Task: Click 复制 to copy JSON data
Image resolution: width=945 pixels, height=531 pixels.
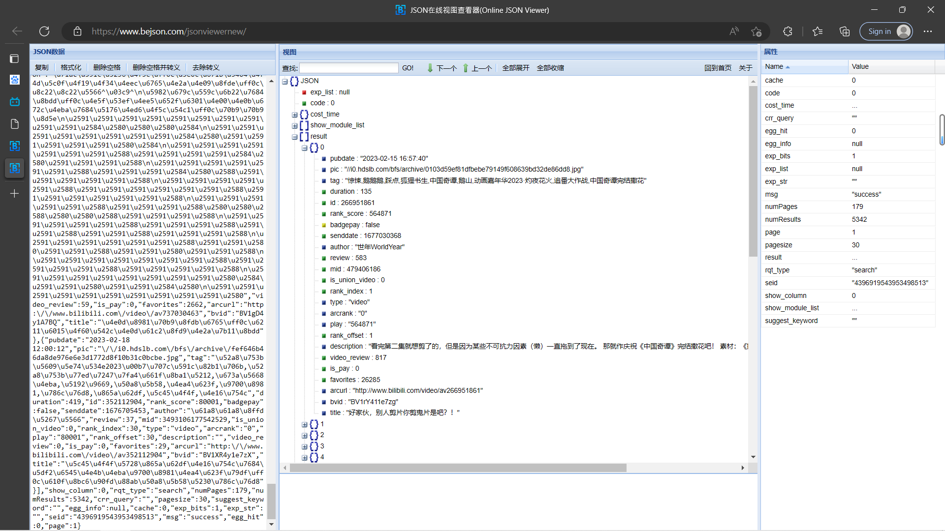Action: (42, 67)
